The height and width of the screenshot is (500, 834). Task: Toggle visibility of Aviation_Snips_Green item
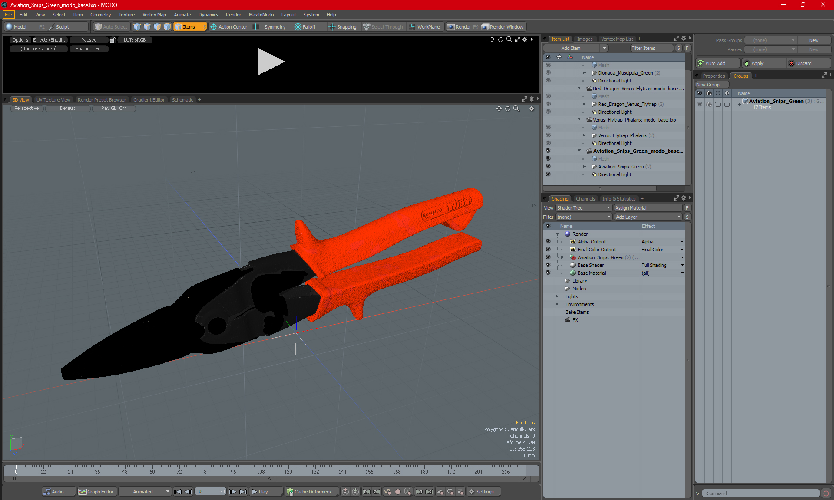click(548, 167)
